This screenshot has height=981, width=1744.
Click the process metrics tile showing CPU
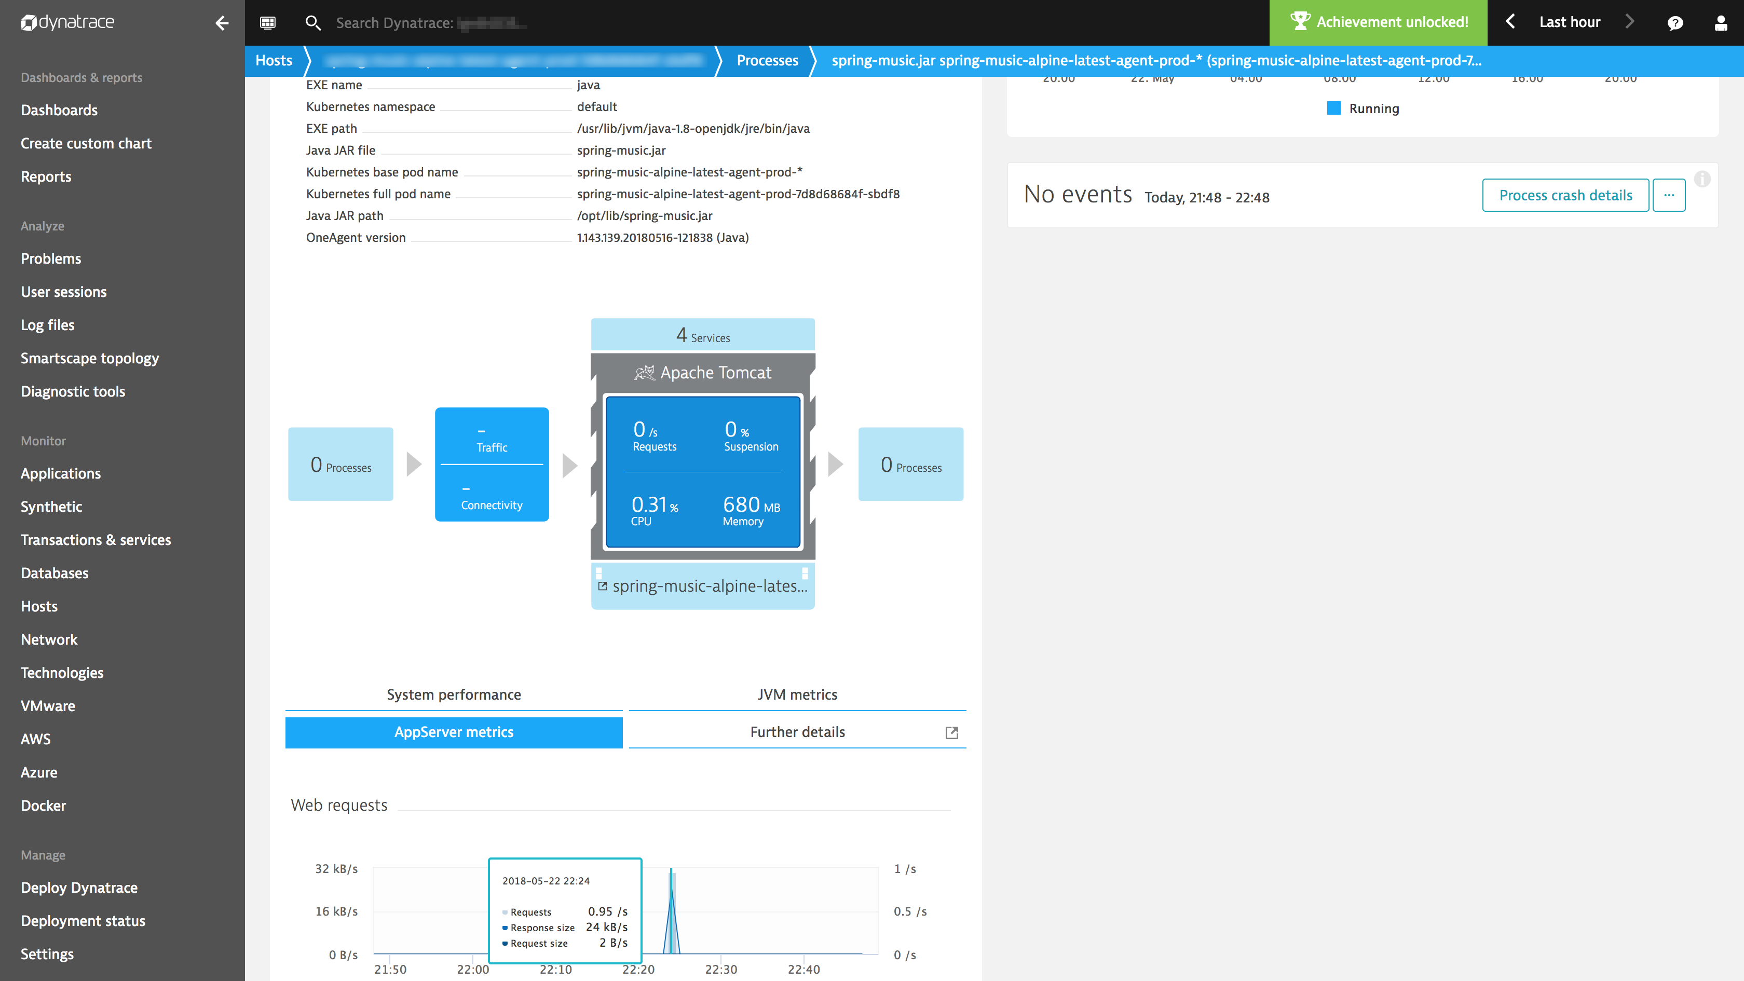(703, 472)
